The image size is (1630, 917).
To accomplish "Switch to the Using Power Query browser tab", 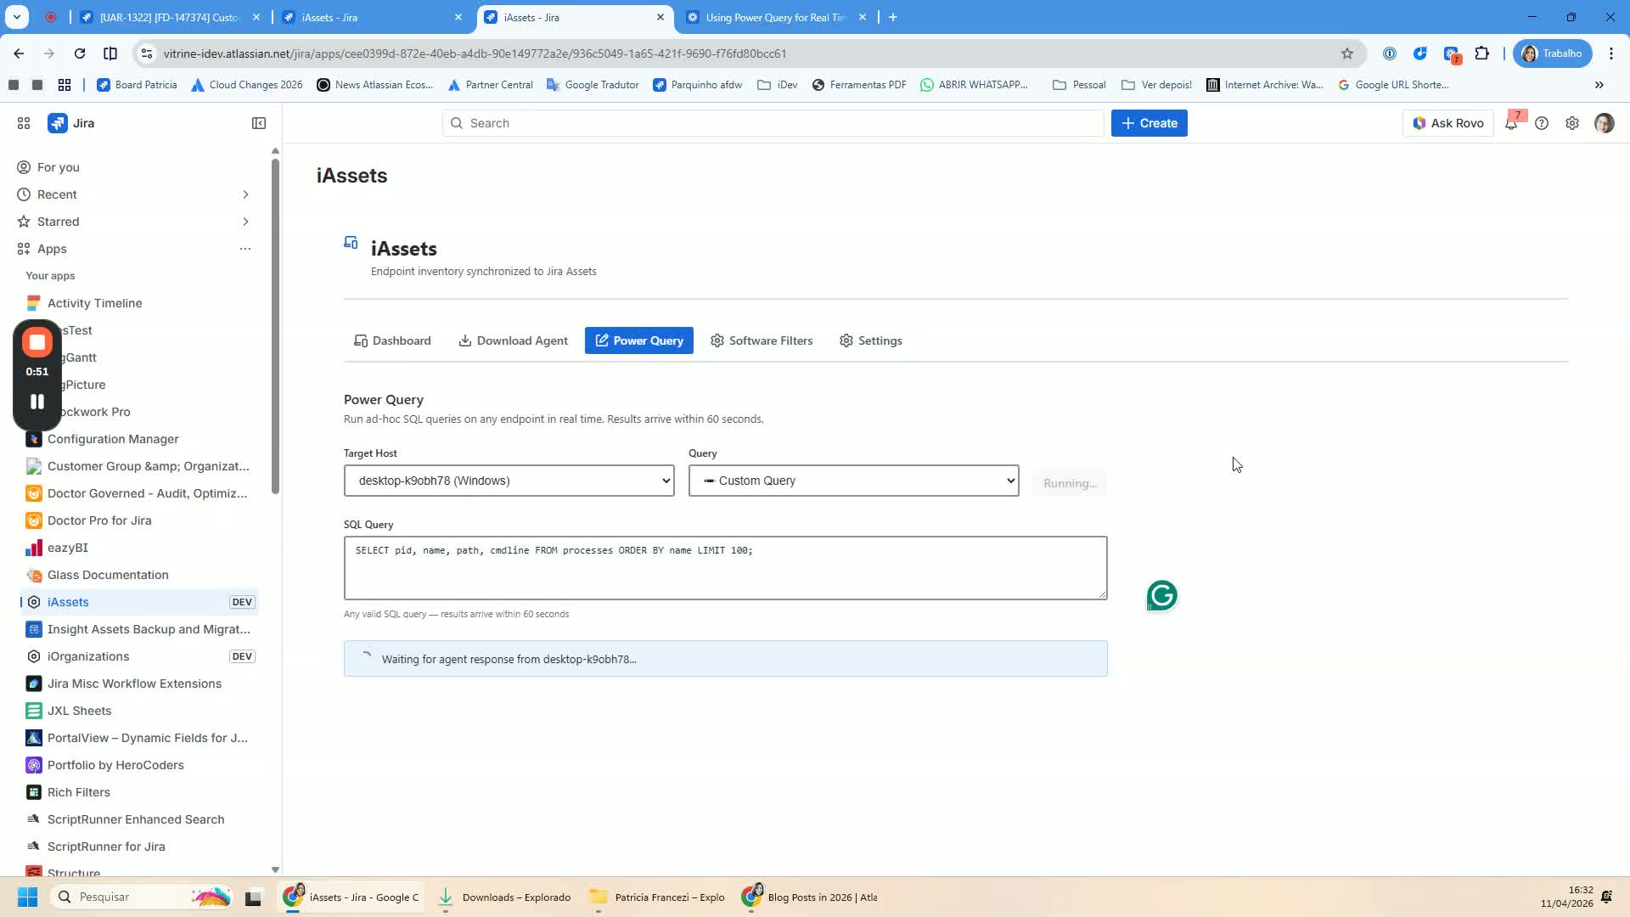I will pos(776,17).
